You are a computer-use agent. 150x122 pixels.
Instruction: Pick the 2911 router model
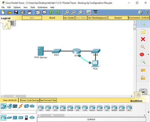55,108
